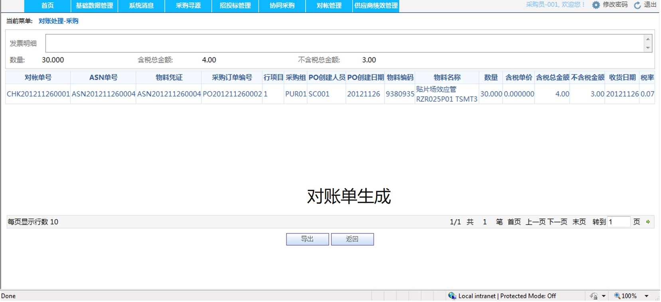Click the logout arrow icon beside 退出

[637, 5]
